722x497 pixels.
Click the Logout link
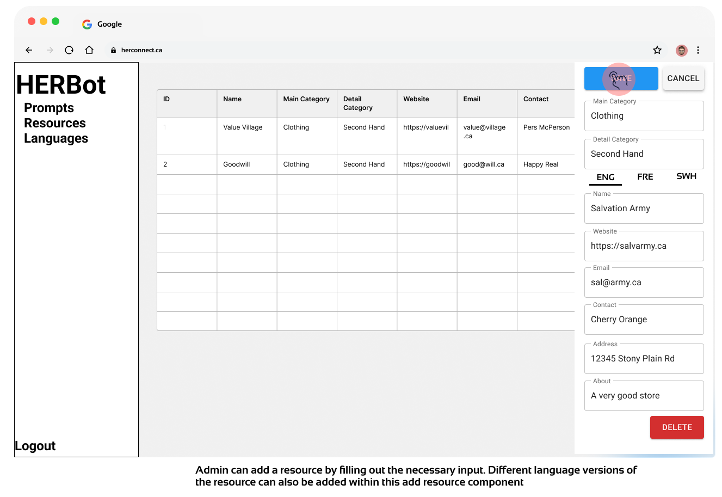click(35, 446)
